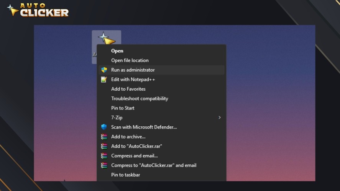Image resolution: width=340 pixels, height=191 pixels.
Task: Click the Notepad++ icon in the context menu
Action: pyautogui.click(x=104, y=80)
